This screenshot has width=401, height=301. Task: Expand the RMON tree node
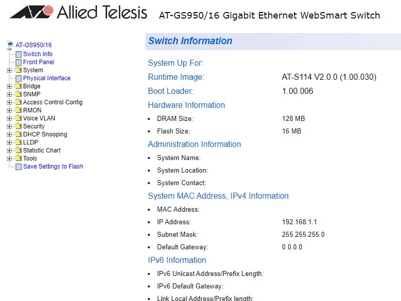point(10,110)
